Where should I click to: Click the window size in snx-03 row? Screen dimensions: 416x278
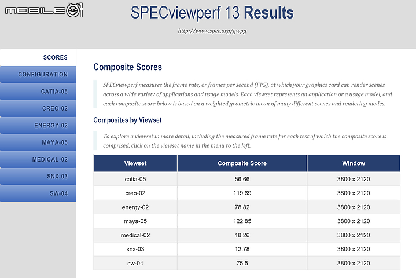pos(354,249)
